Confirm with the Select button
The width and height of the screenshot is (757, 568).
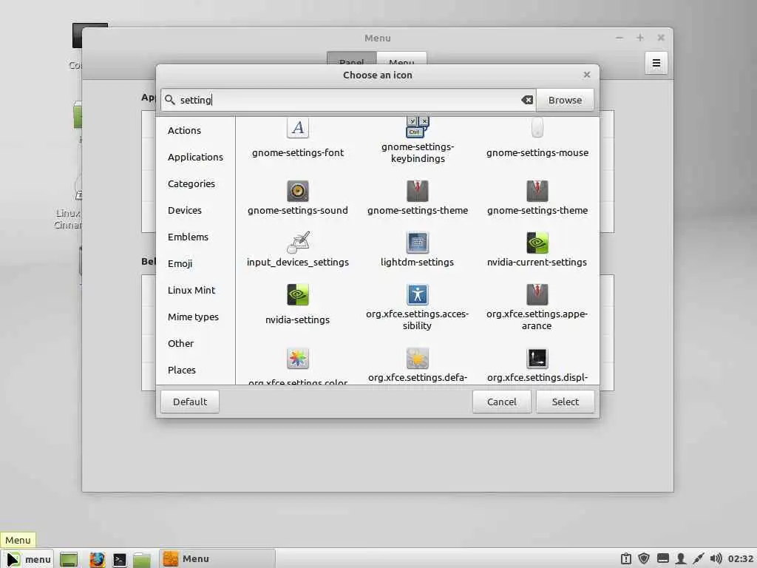(x=566, y=402)
